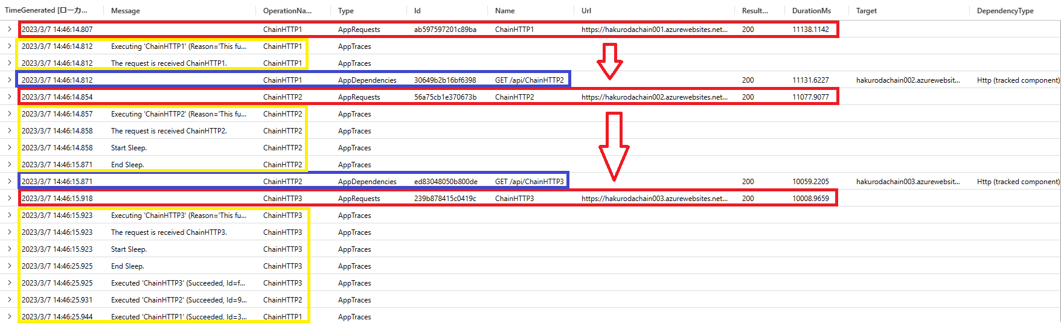Screen dimensions: 1061x323
Task: Click the Id value ab597597201c89ba
Action: [445, 29]
